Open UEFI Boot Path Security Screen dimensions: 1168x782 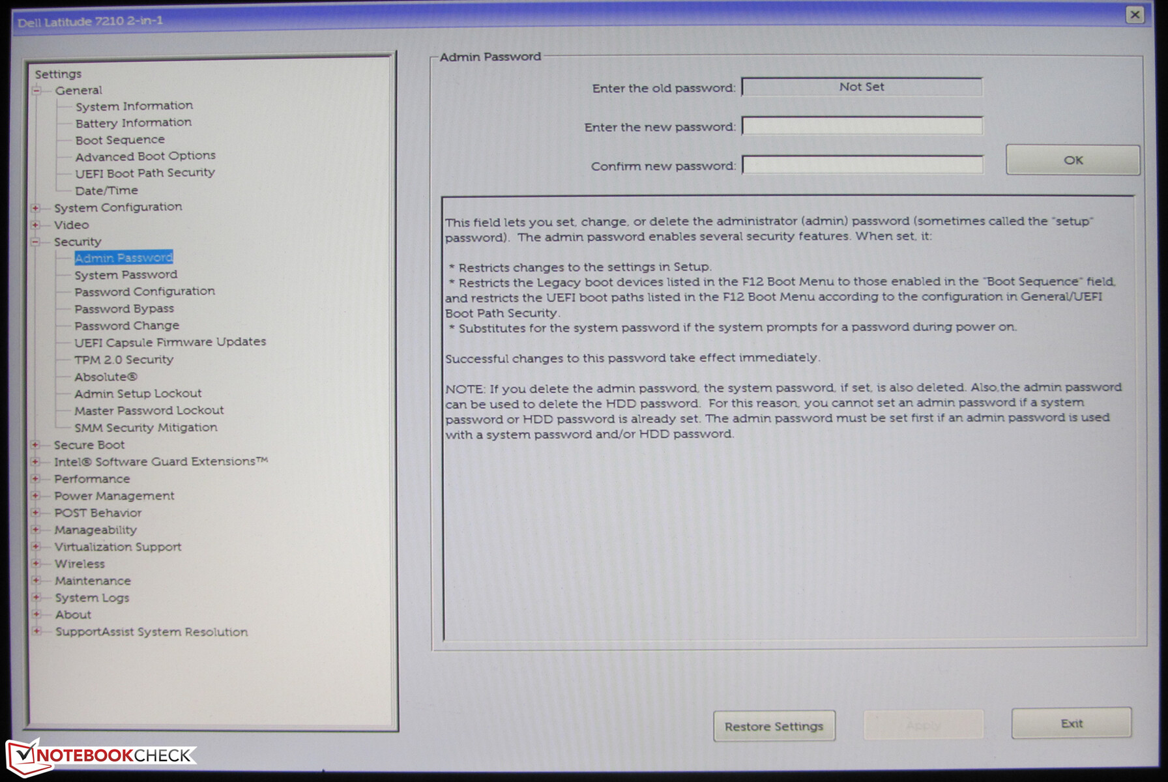point(145,173)
